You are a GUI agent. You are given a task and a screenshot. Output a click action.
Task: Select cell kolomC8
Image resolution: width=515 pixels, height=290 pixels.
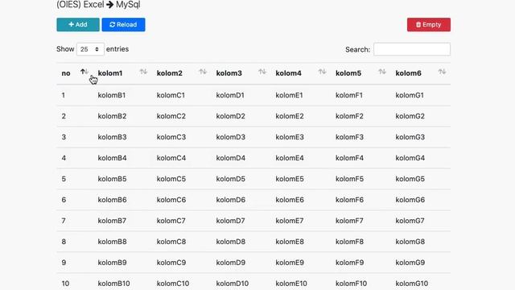(x=171, y=242)
